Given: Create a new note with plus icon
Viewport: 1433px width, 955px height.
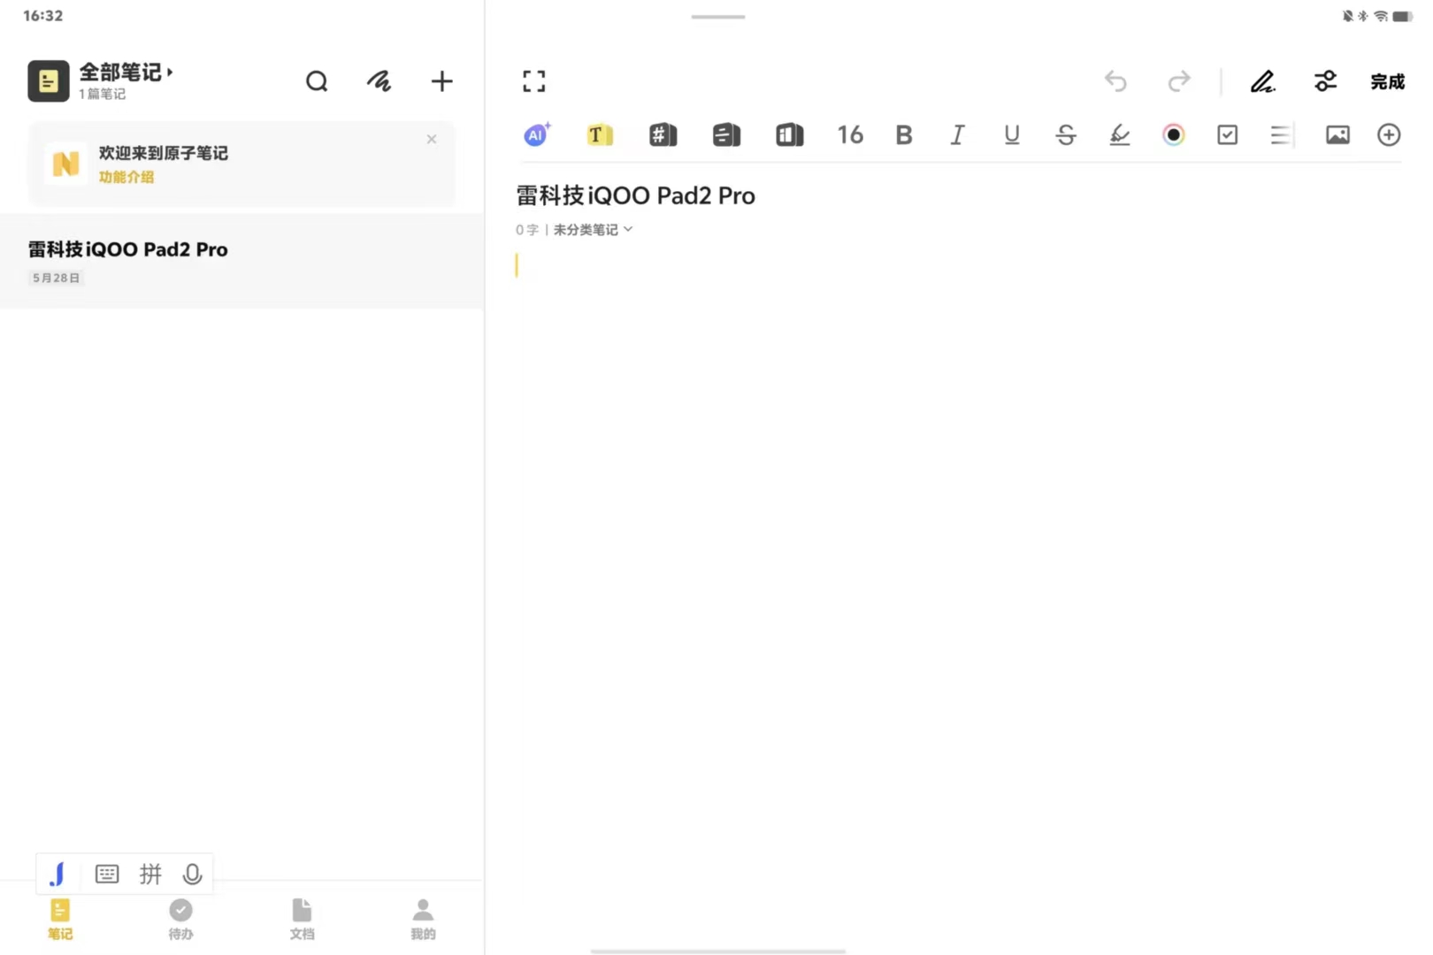Looking at the screenshot, I should click(x=441, y=81).
